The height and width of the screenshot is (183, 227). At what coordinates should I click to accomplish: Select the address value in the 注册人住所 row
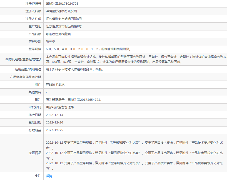point(64,19)
